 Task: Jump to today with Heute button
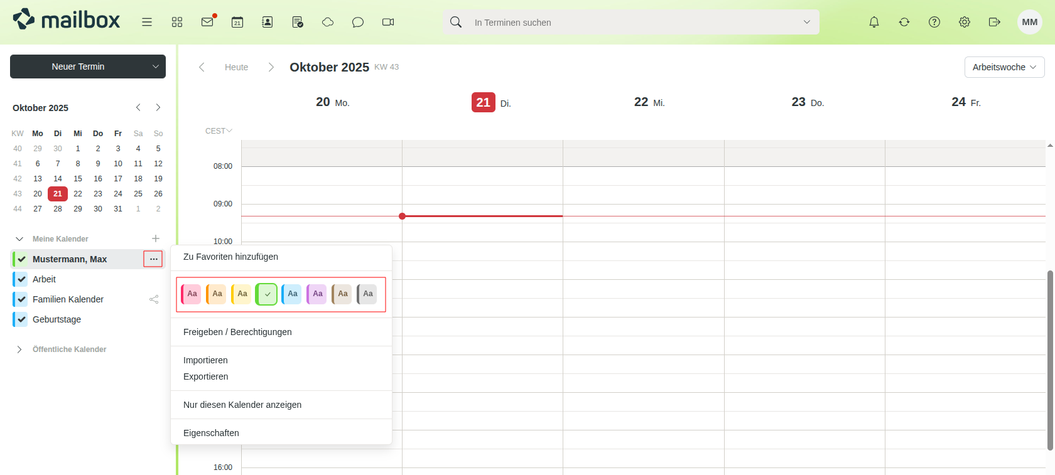(x=236, y=67)
